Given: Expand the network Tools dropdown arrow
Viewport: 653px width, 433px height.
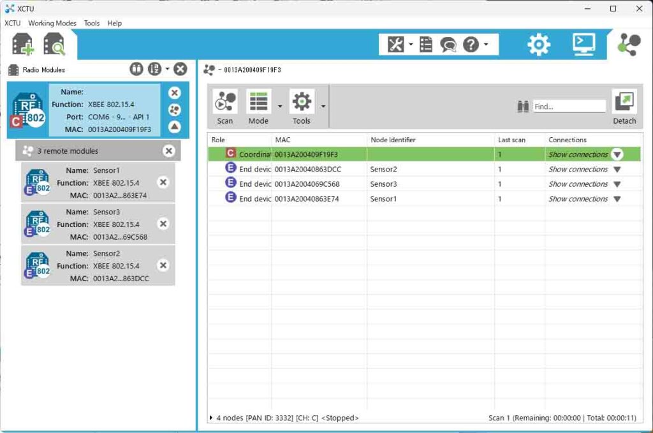Looking at the screenshot, I should click(323, 106).
